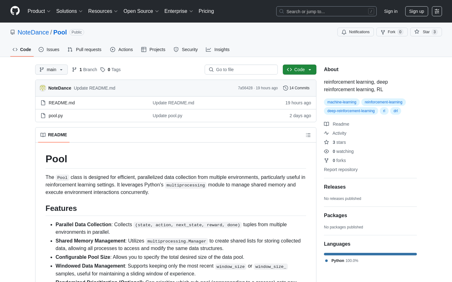Screen dimensions: 452x282
Task: Open the Packages heading link
Action: click(335, 216)
